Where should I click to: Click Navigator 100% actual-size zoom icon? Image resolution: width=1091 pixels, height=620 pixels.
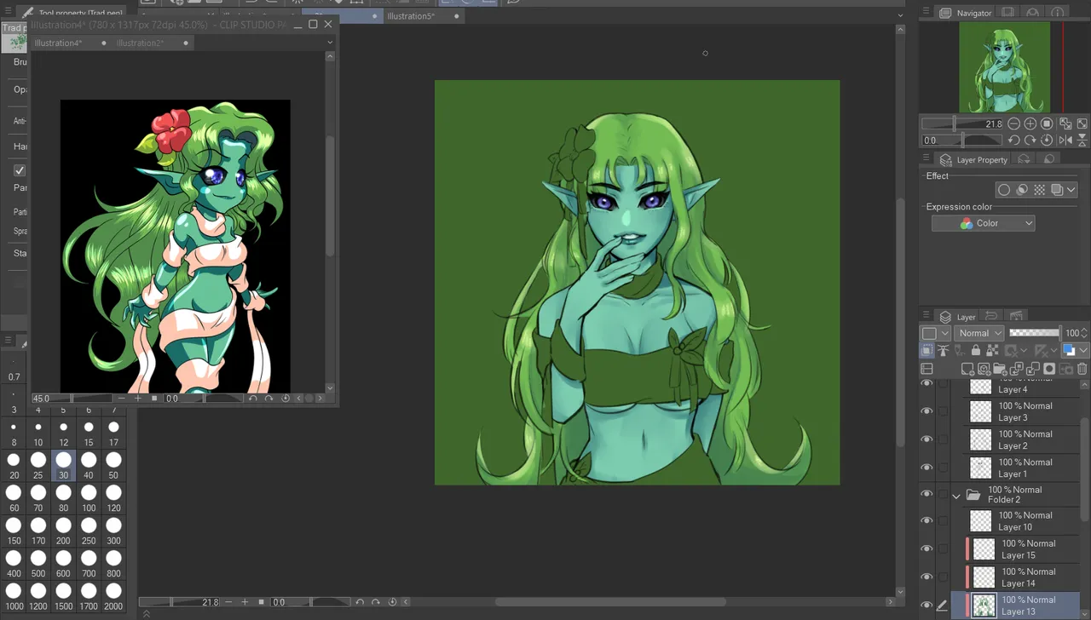[x=1048, y=123]
